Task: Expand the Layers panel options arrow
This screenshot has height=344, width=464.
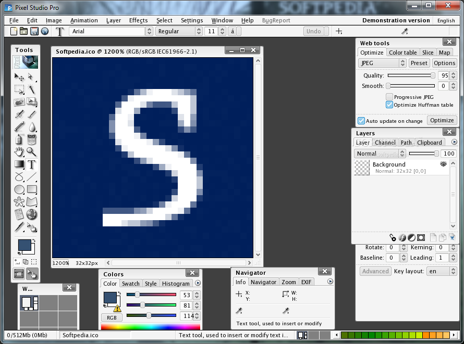Action: 454,142
